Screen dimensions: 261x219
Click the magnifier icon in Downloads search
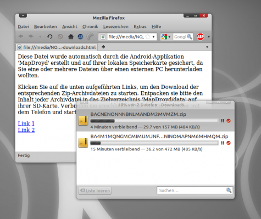click(229, 190)
